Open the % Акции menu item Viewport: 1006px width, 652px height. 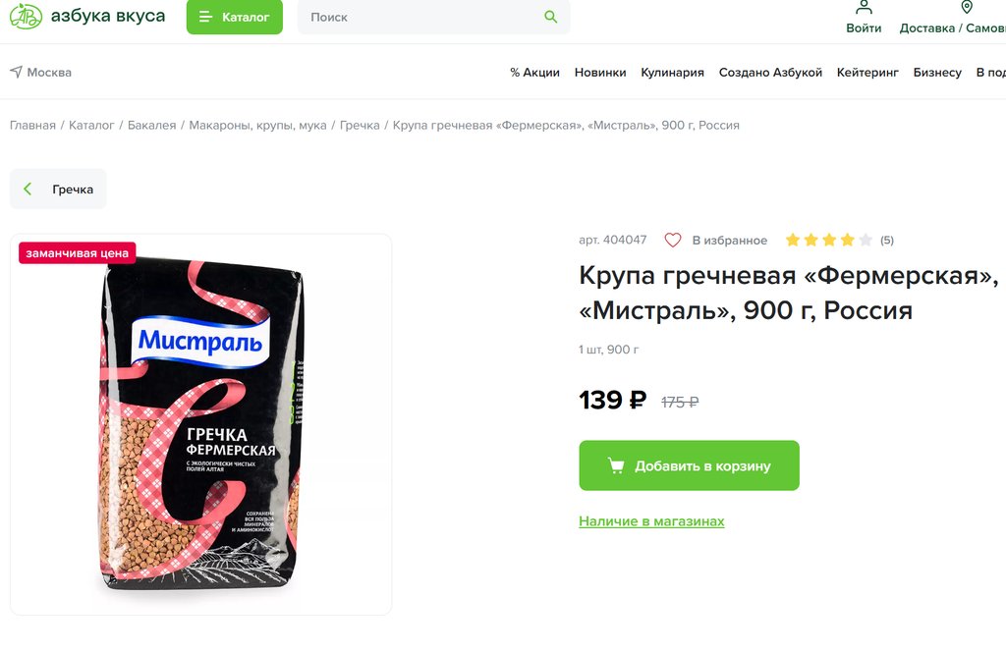534,73
